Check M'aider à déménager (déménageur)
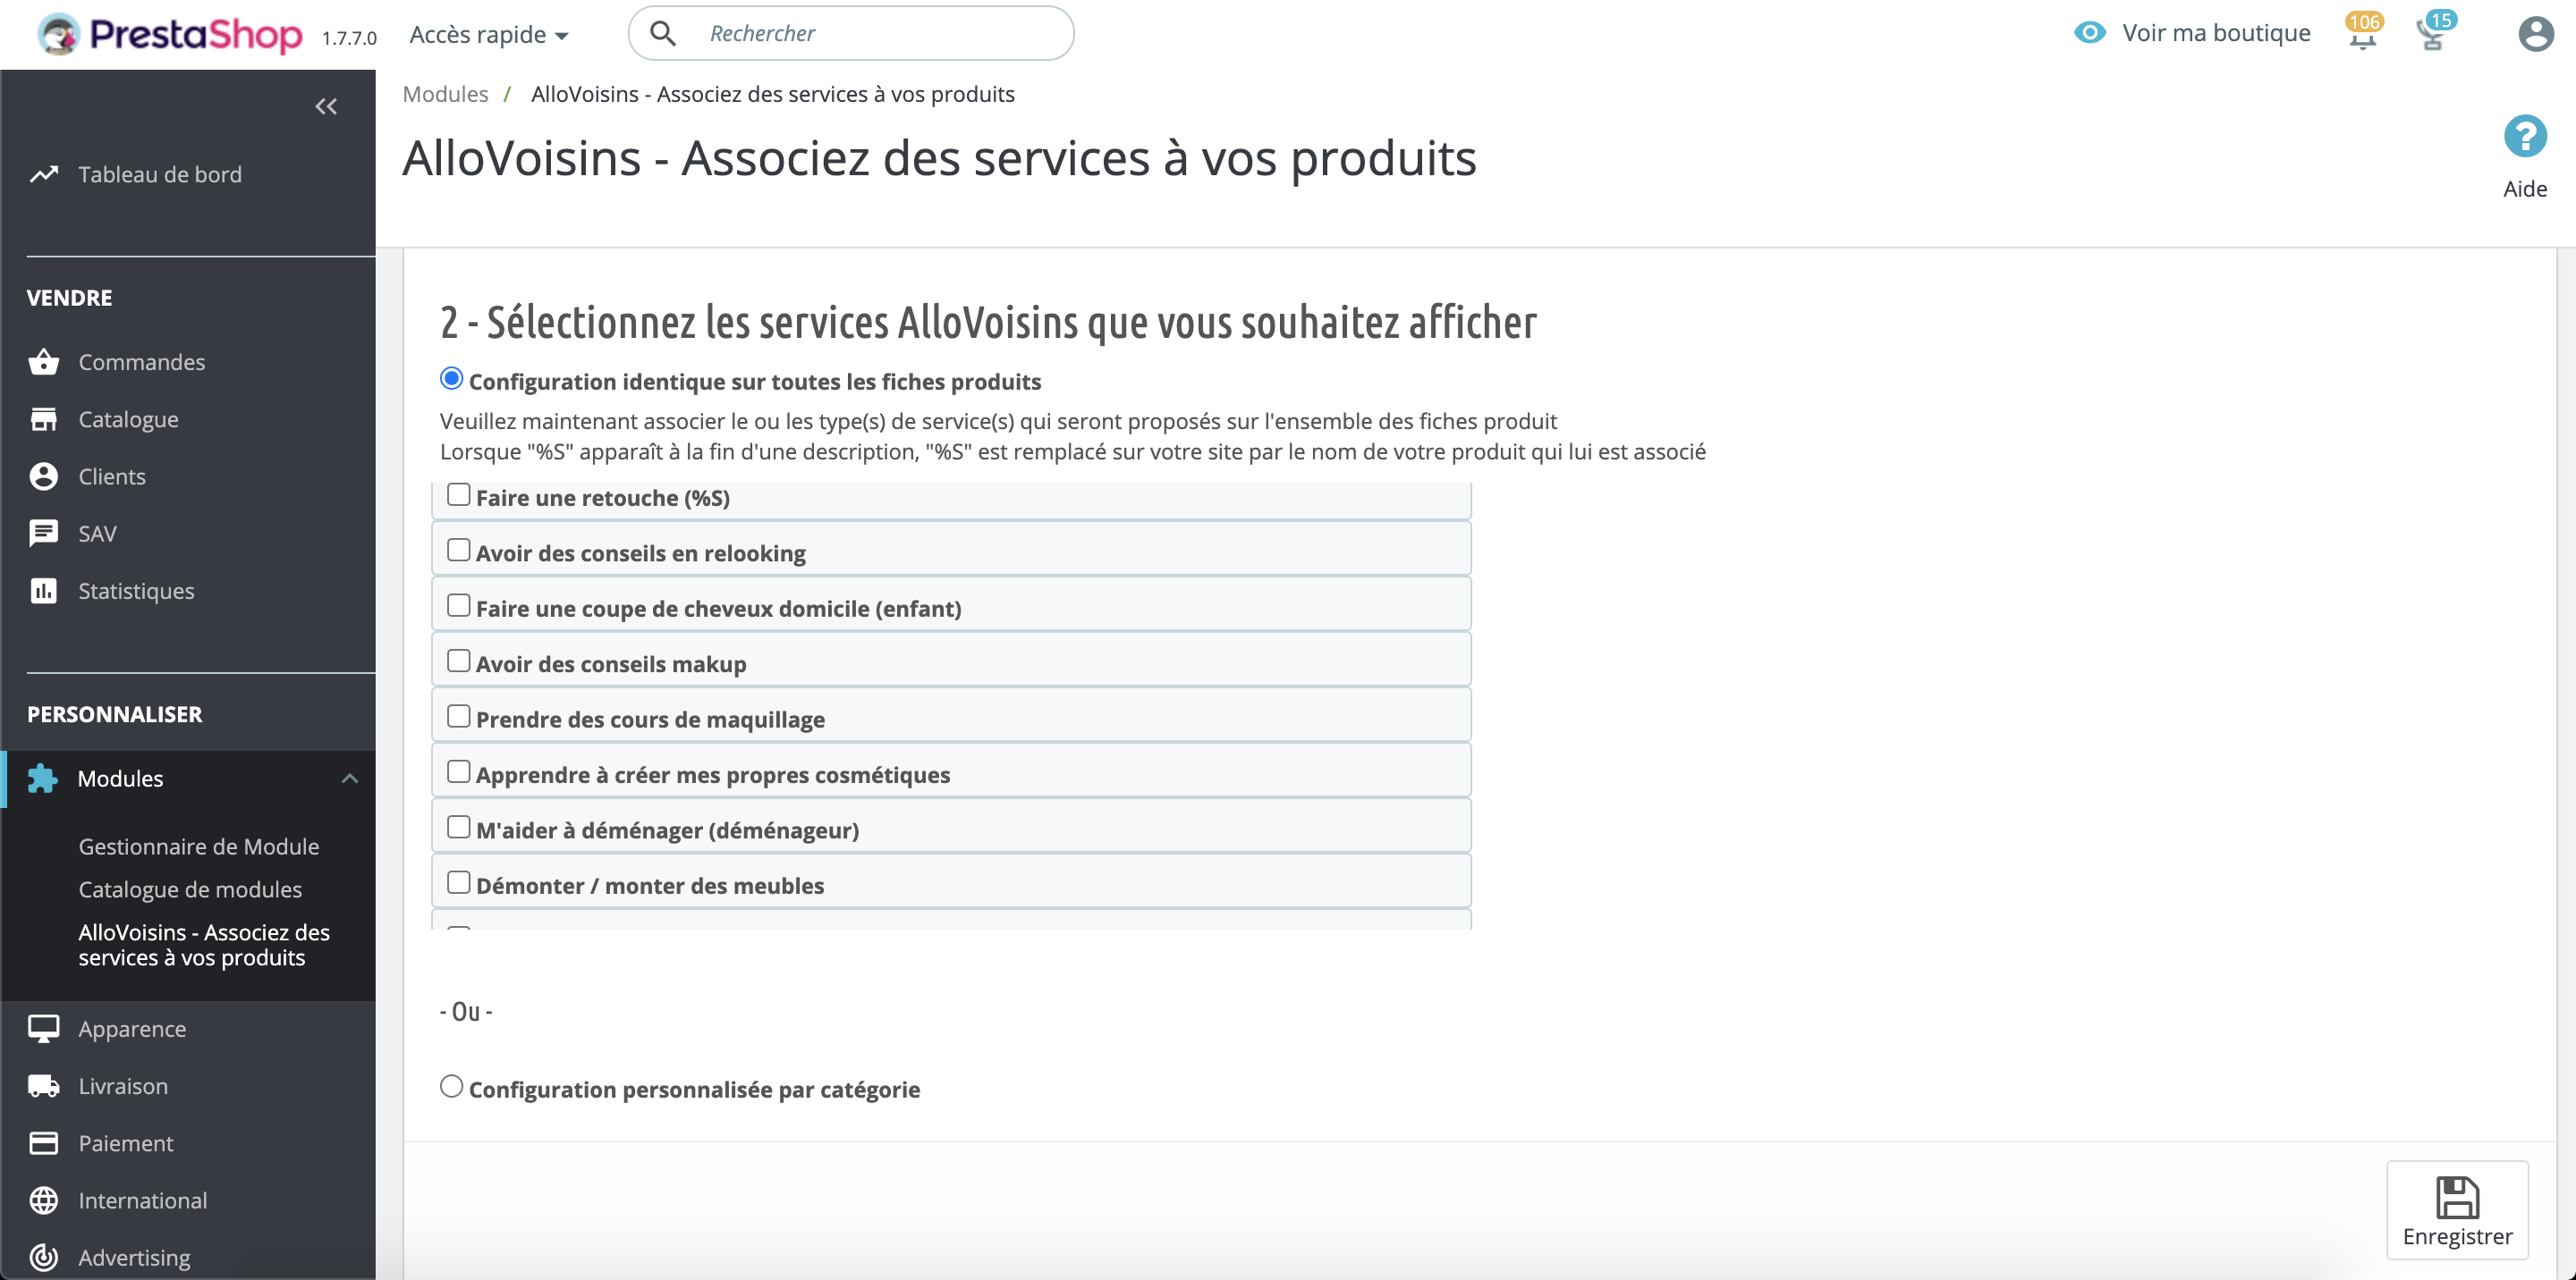The image size is (2576, 1280). click(x=458, y=828)
